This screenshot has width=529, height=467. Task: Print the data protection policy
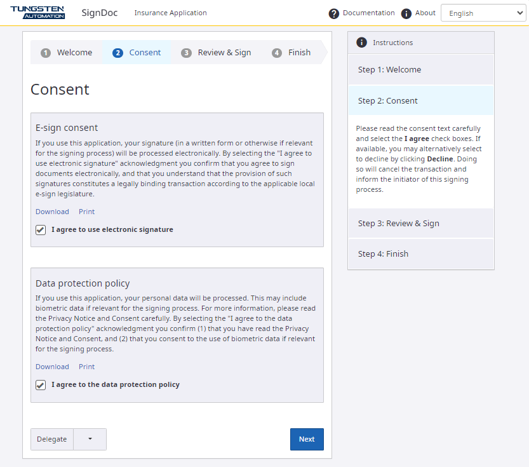click(86, 367)
